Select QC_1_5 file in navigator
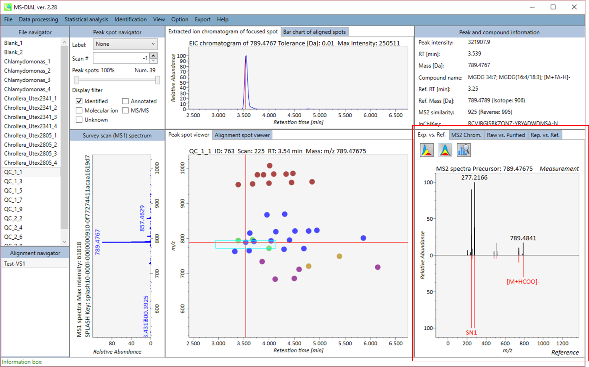 [x=31, y=190]
